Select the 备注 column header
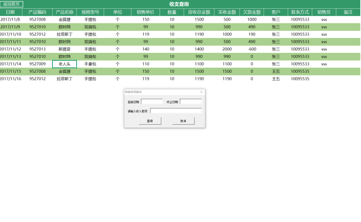Screen dimensions: 361x222 348,12
